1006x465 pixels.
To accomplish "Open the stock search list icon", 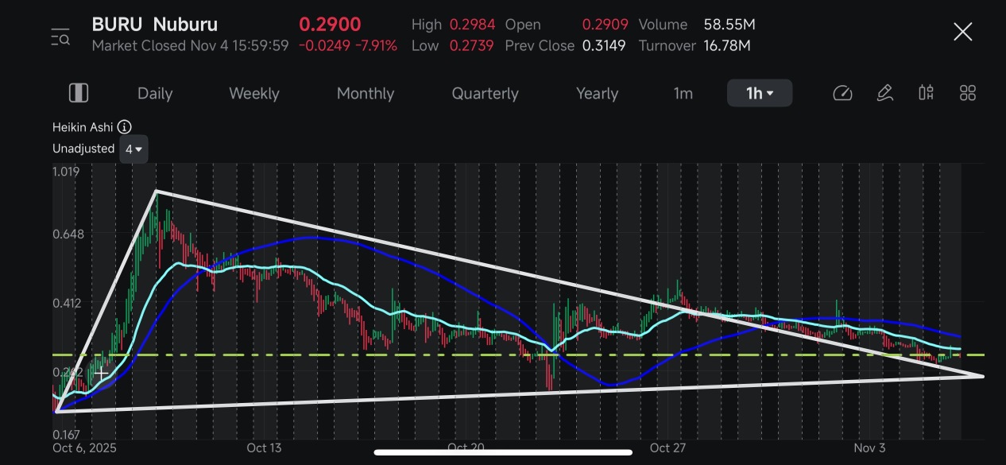I will [x=60, y=36].
